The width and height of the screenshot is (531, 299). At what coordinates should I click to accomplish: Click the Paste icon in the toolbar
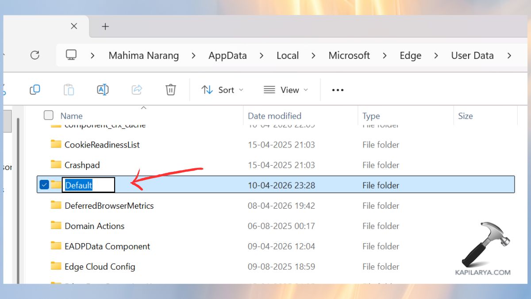(69, 89)
